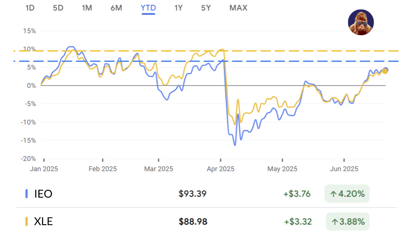Click the up arrow in IEO's change badge
This screenshot has width=413, height=232.
tap(333, 194)
